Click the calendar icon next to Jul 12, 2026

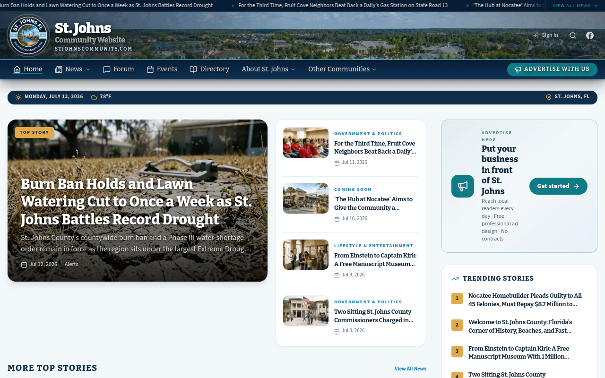[x=24, y=265]
